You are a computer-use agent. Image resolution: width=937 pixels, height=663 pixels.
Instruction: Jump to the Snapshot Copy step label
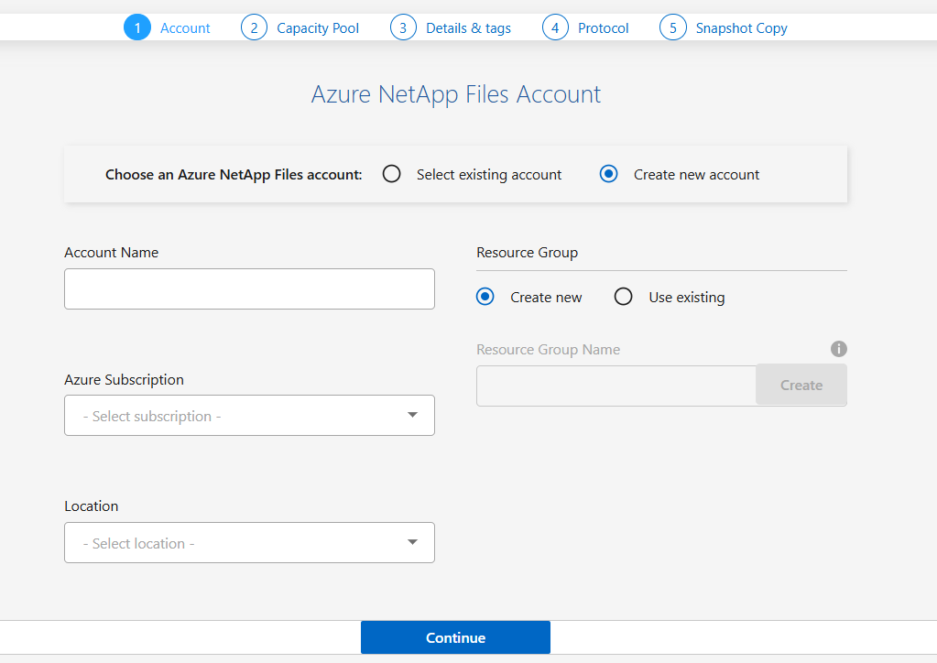coord(741,28)
